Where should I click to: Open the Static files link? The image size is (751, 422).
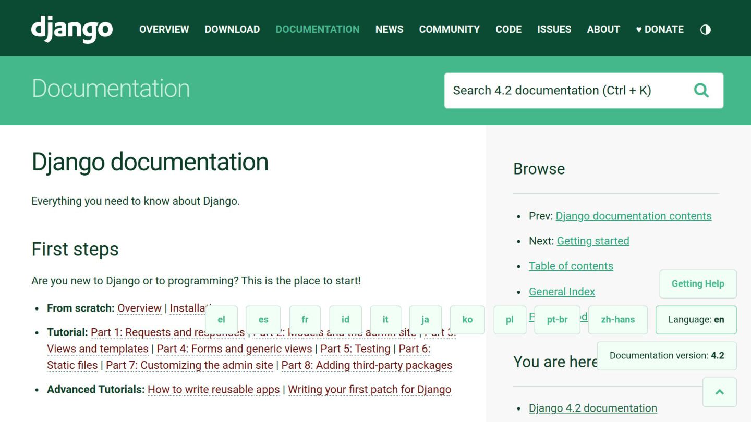[x=72, y=365]
